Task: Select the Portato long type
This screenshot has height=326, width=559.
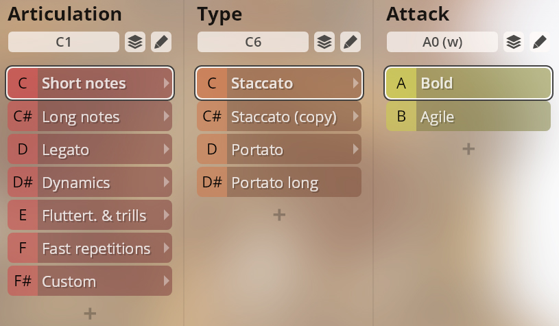Action: (278, 183)
